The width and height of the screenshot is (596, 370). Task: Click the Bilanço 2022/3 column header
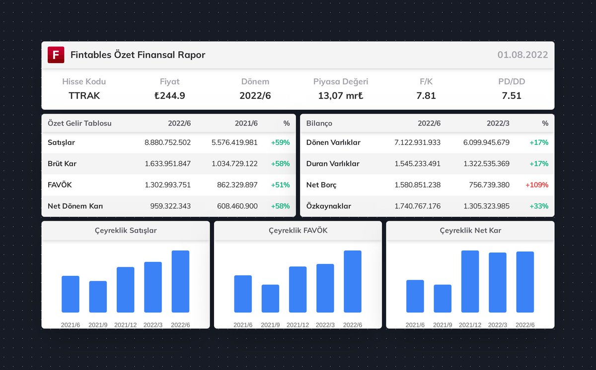point(498,123)
